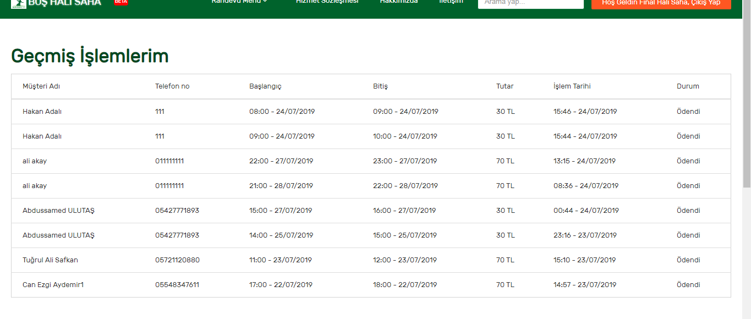
Task: Click 30 TL in Hakan Adalı's 08:00 row
Action: pos(506,112)
